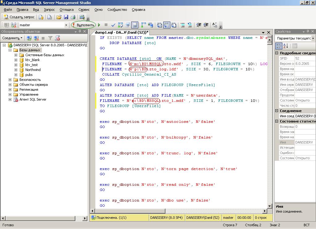The image size is (316, 229).
Task: Open the Activity Monitor chart icon
Action: pos(82,17)
